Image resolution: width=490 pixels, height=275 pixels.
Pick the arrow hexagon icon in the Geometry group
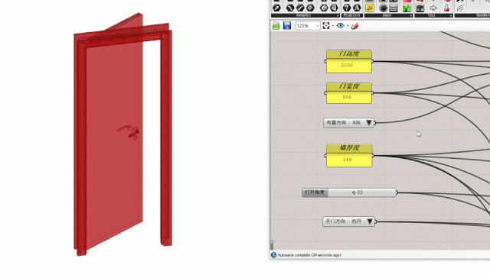[276, 8]
